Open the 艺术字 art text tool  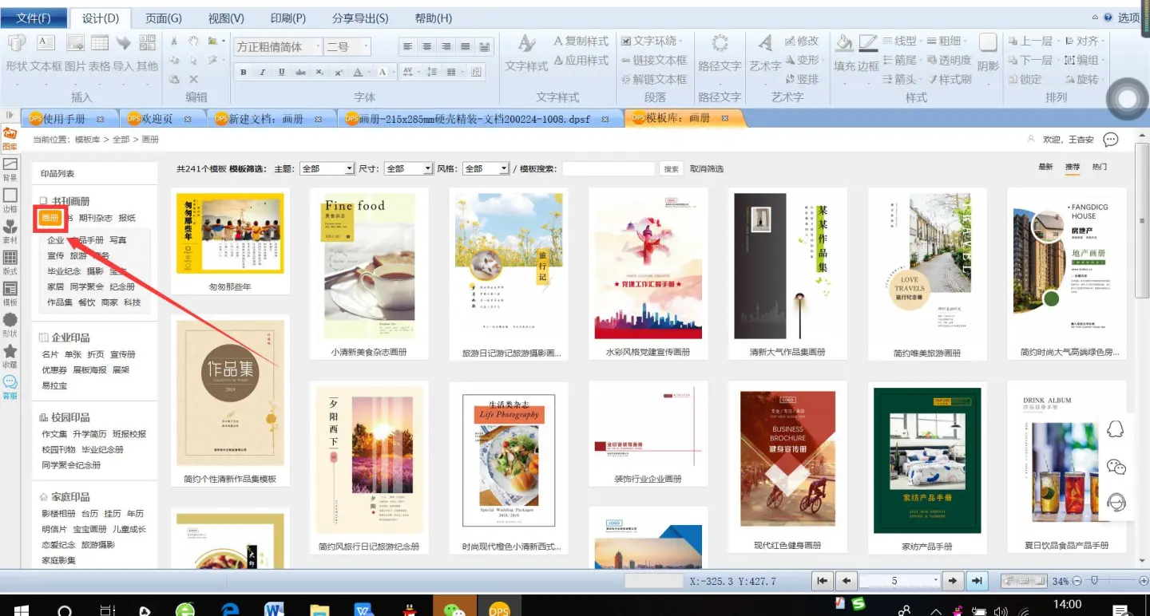click(764, 43)
